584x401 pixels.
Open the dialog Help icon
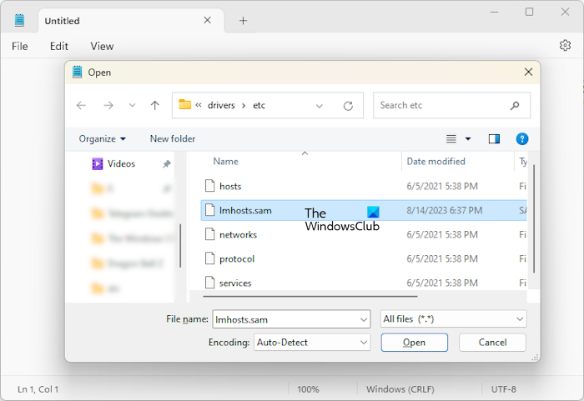coord(521,138)
